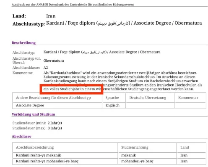Click the header line 'Ausdruck aus der ANABIN Datenbank'
208x167 pixels.
[73, 5]
